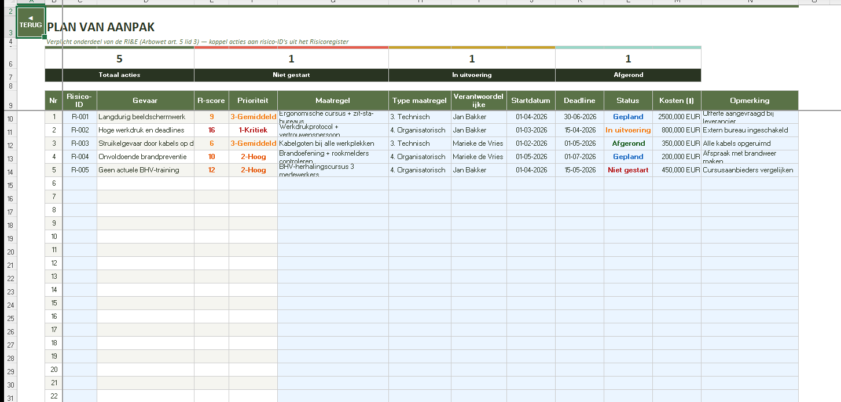Click risk ID cell R-002
The width and height of the screenshot is (841, 402).
tap(80, 130)
